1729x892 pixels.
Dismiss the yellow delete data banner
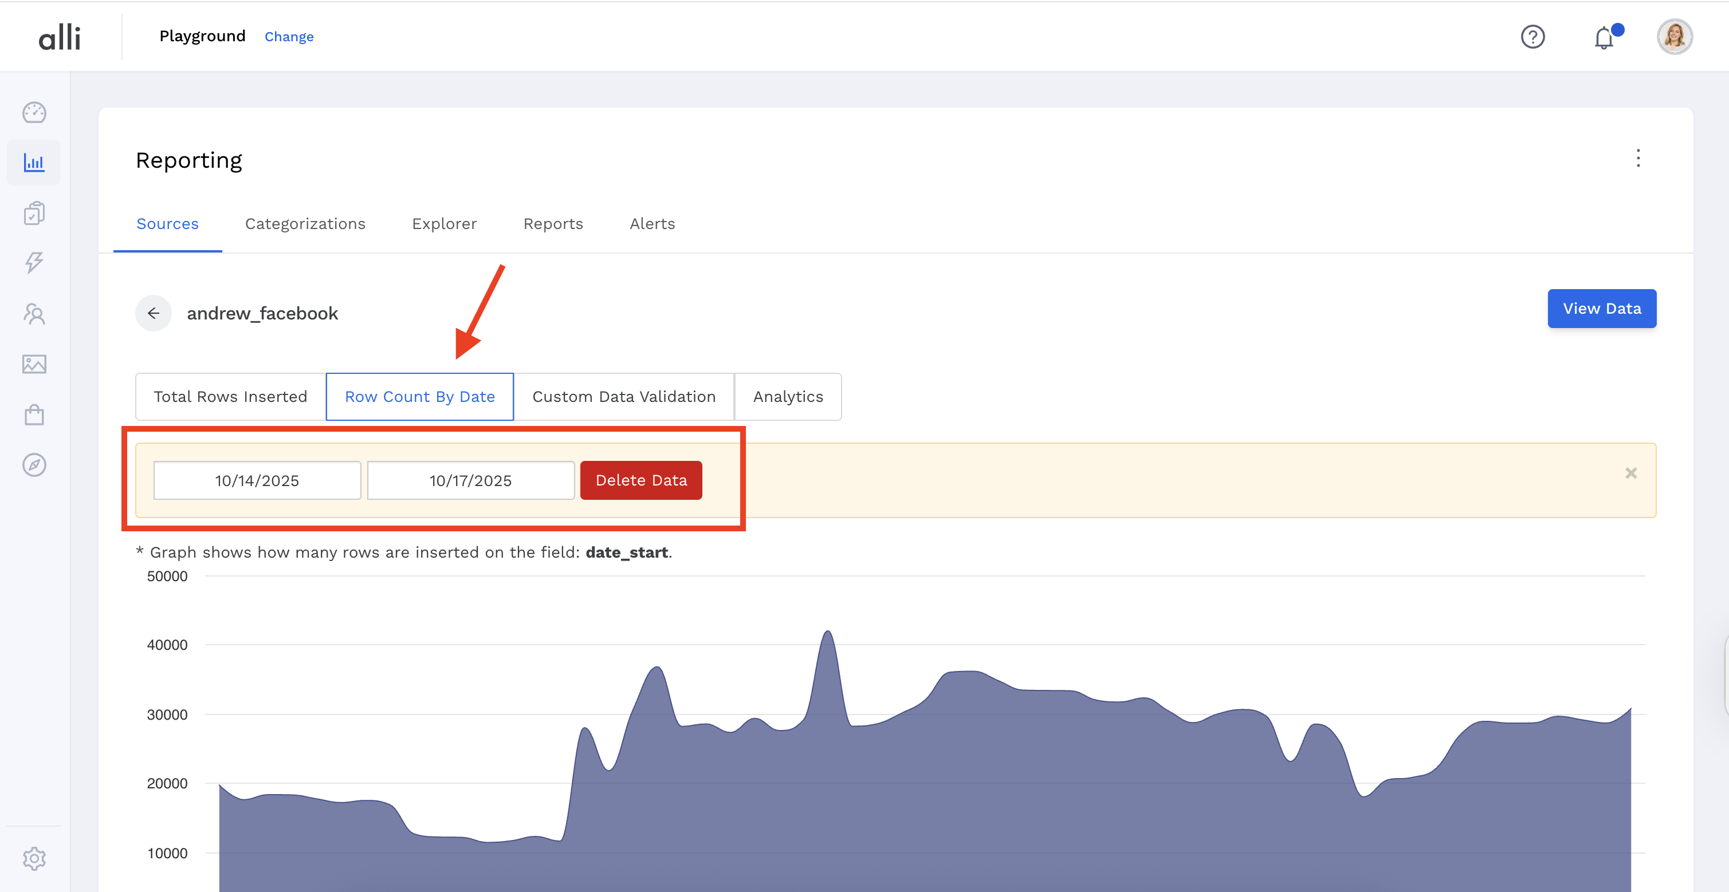click(1631, 473)
